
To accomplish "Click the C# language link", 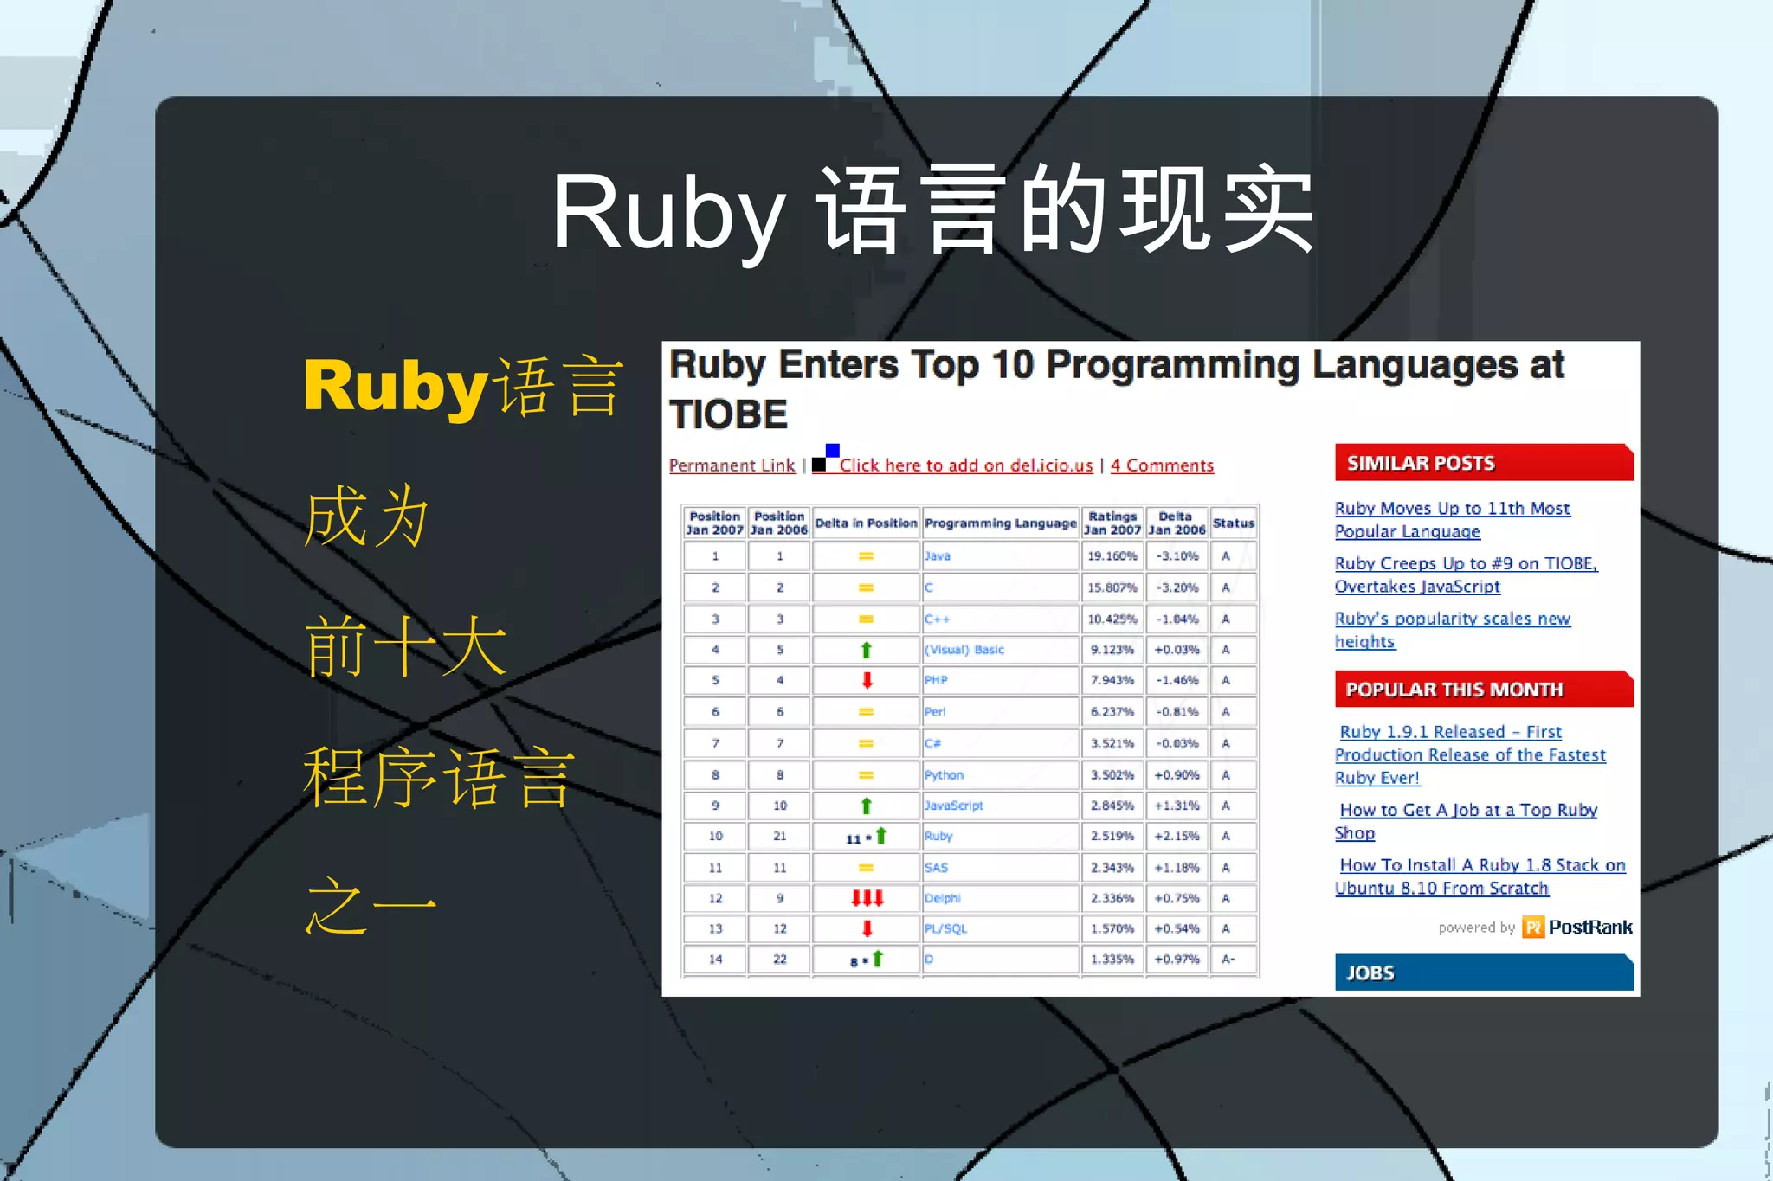I will (932, 743).
